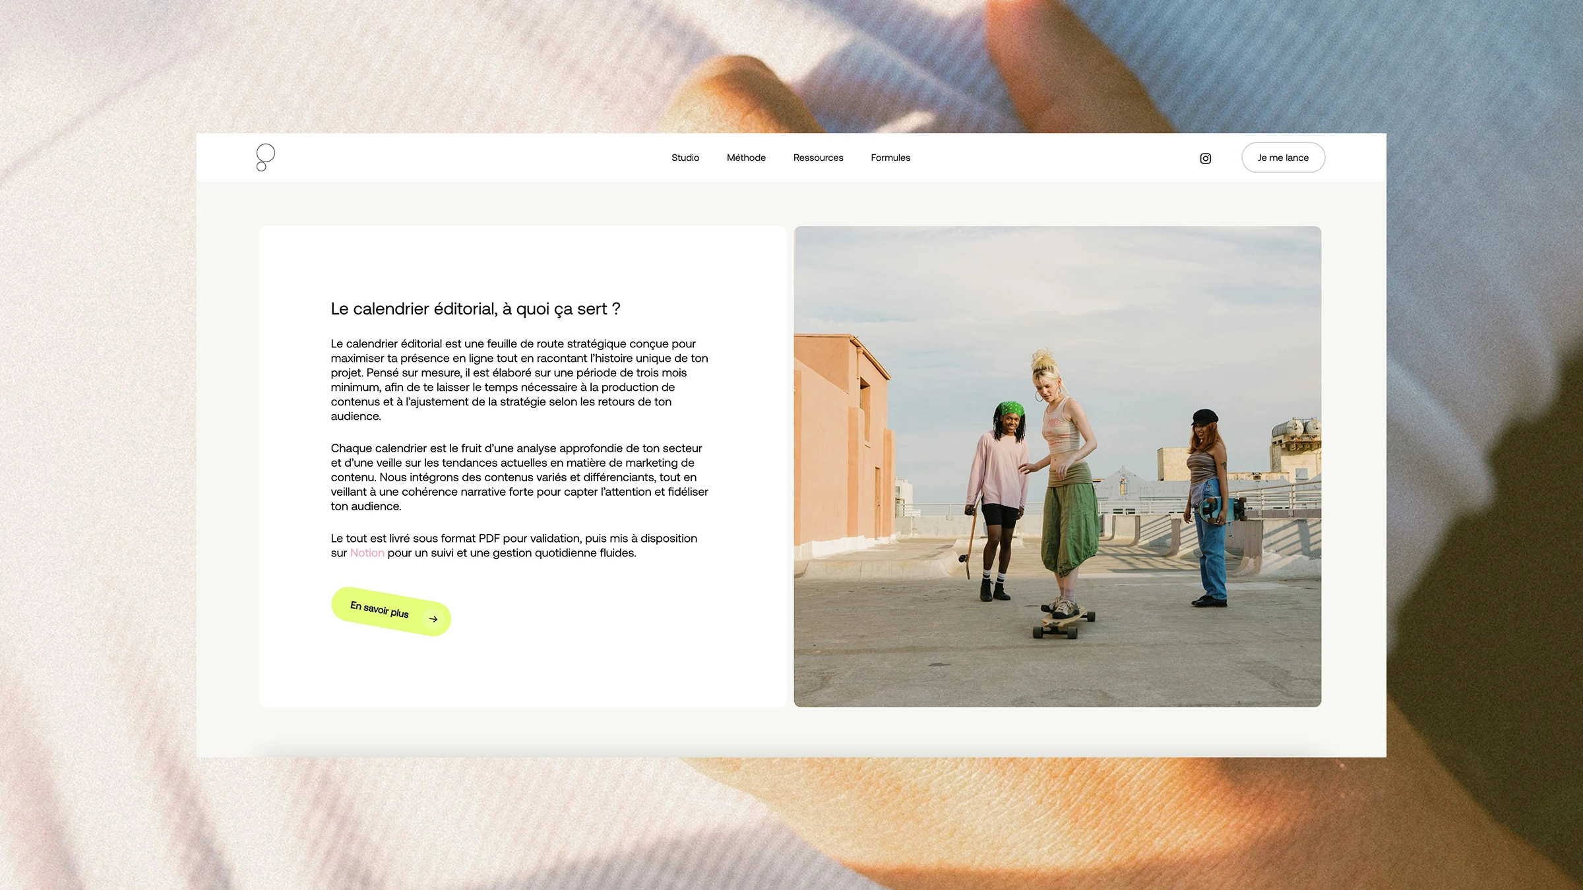Open the Studio menu item
Screen dimensions: 1583x890
[685, 158]
